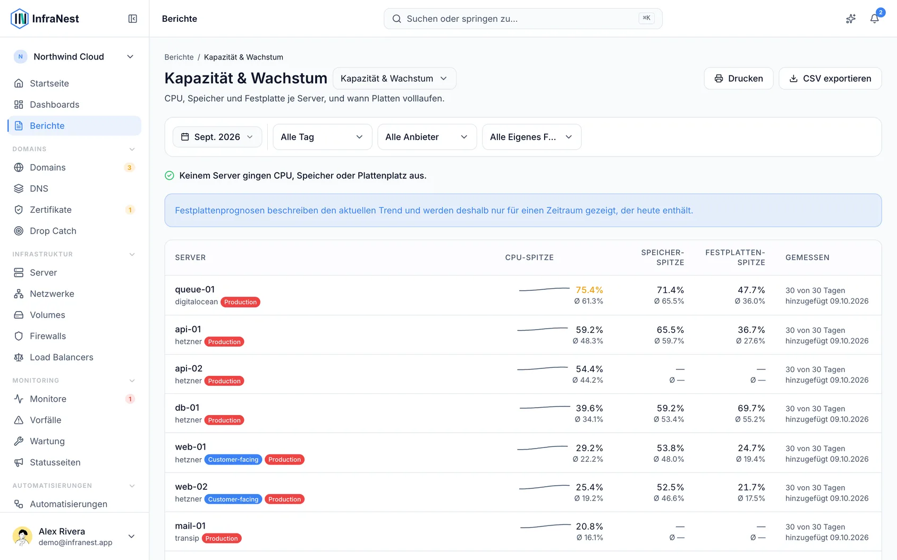Go to Dashboards
897x560 pixels.
(x=74, y=105)
